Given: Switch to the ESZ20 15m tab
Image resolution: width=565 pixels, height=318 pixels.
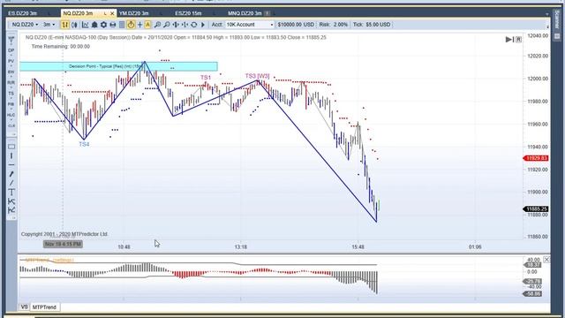Looking at the screenshot, I should tap(188, 13).
